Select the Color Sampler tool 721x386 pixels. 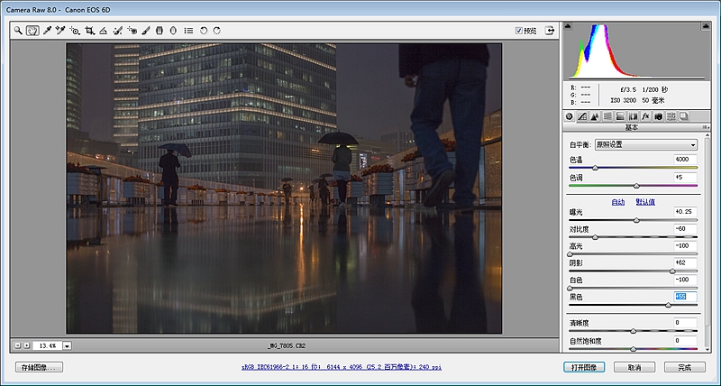[60, 31]
